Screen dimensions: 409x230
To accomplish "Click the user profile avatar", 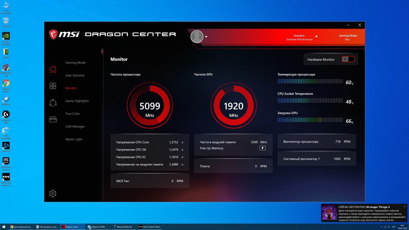I will coord(197,37).
